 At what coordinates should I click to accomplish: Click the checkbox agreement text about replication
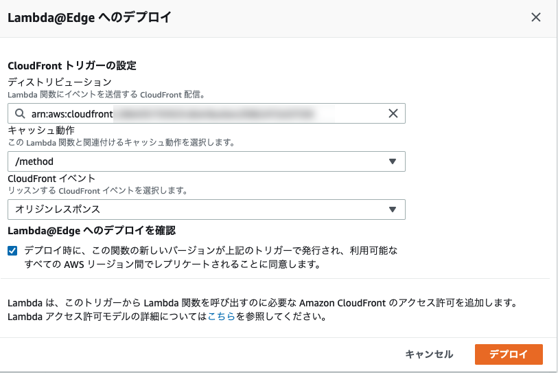(x=211, y=258)
